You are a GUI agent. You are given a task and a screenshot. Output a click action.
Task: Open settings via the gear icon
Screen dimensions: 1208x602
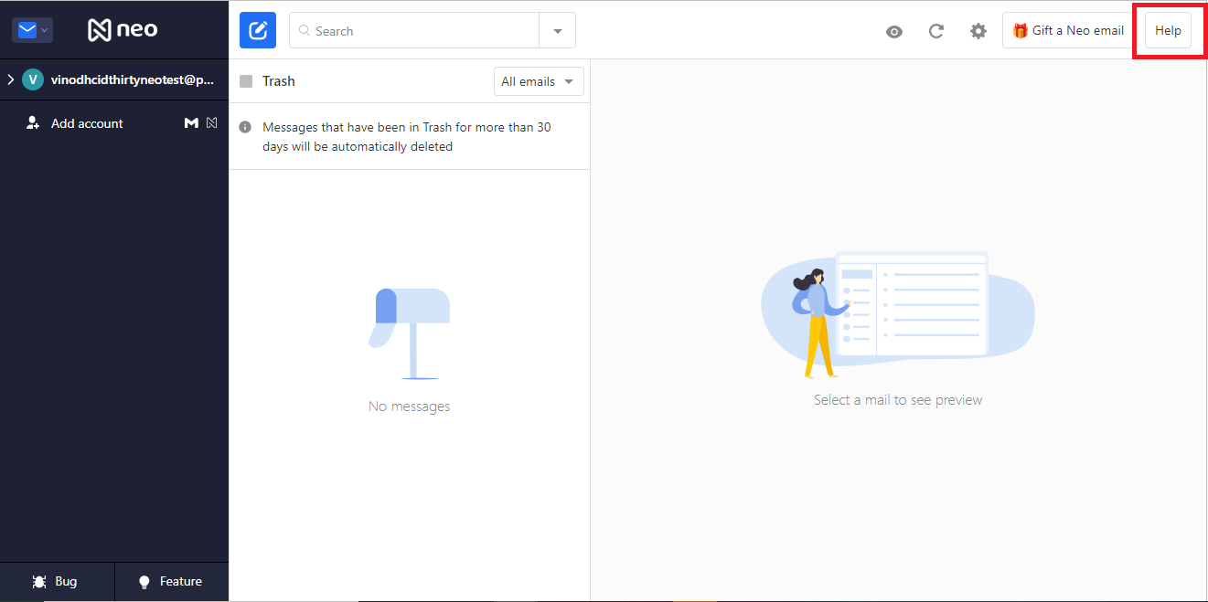pos(978,31)
